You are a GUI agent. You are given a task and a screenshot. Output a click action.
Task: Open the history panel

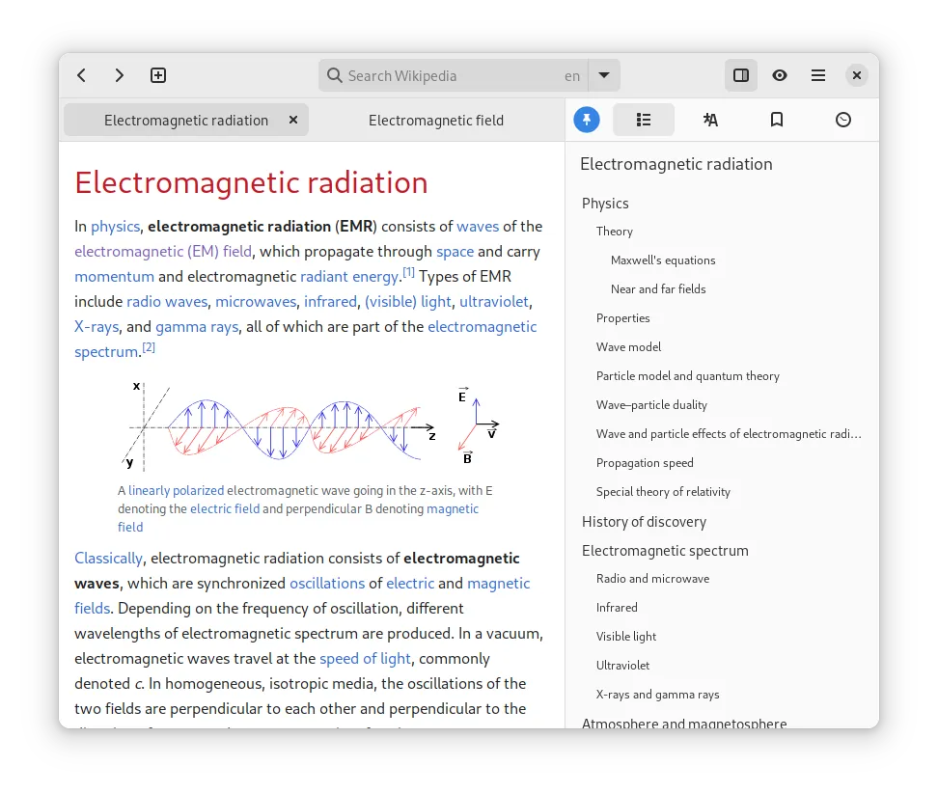pos(843,120)
